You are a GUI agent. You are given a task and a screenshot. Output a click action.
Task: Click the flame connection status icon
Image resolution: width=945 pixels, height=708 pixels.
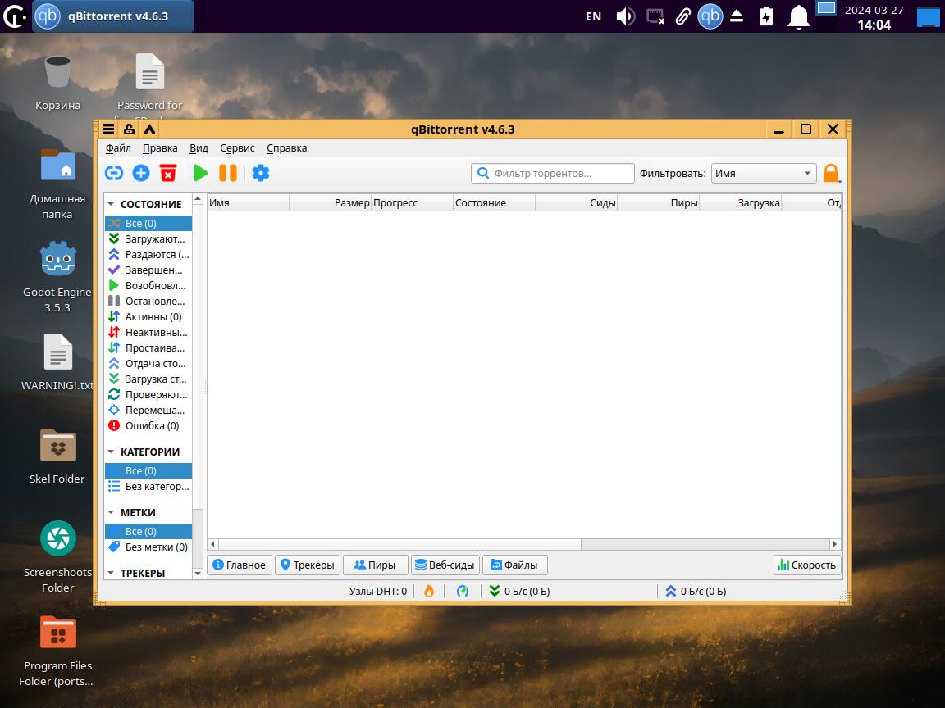pyautogui.click(x=428, y=591)
